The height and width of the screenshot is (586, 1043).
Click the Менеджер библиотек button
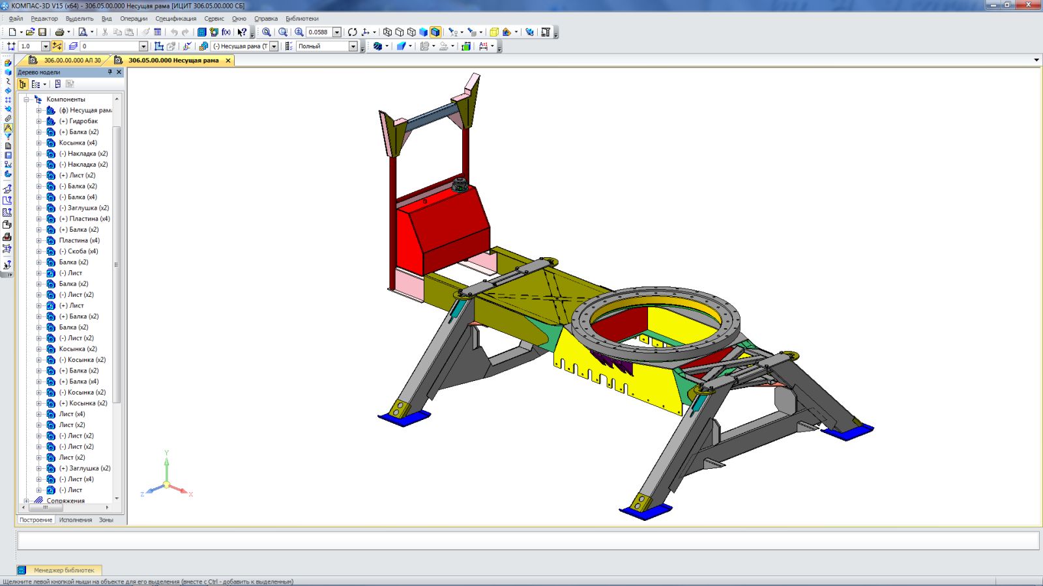click(x=64, y=570)
